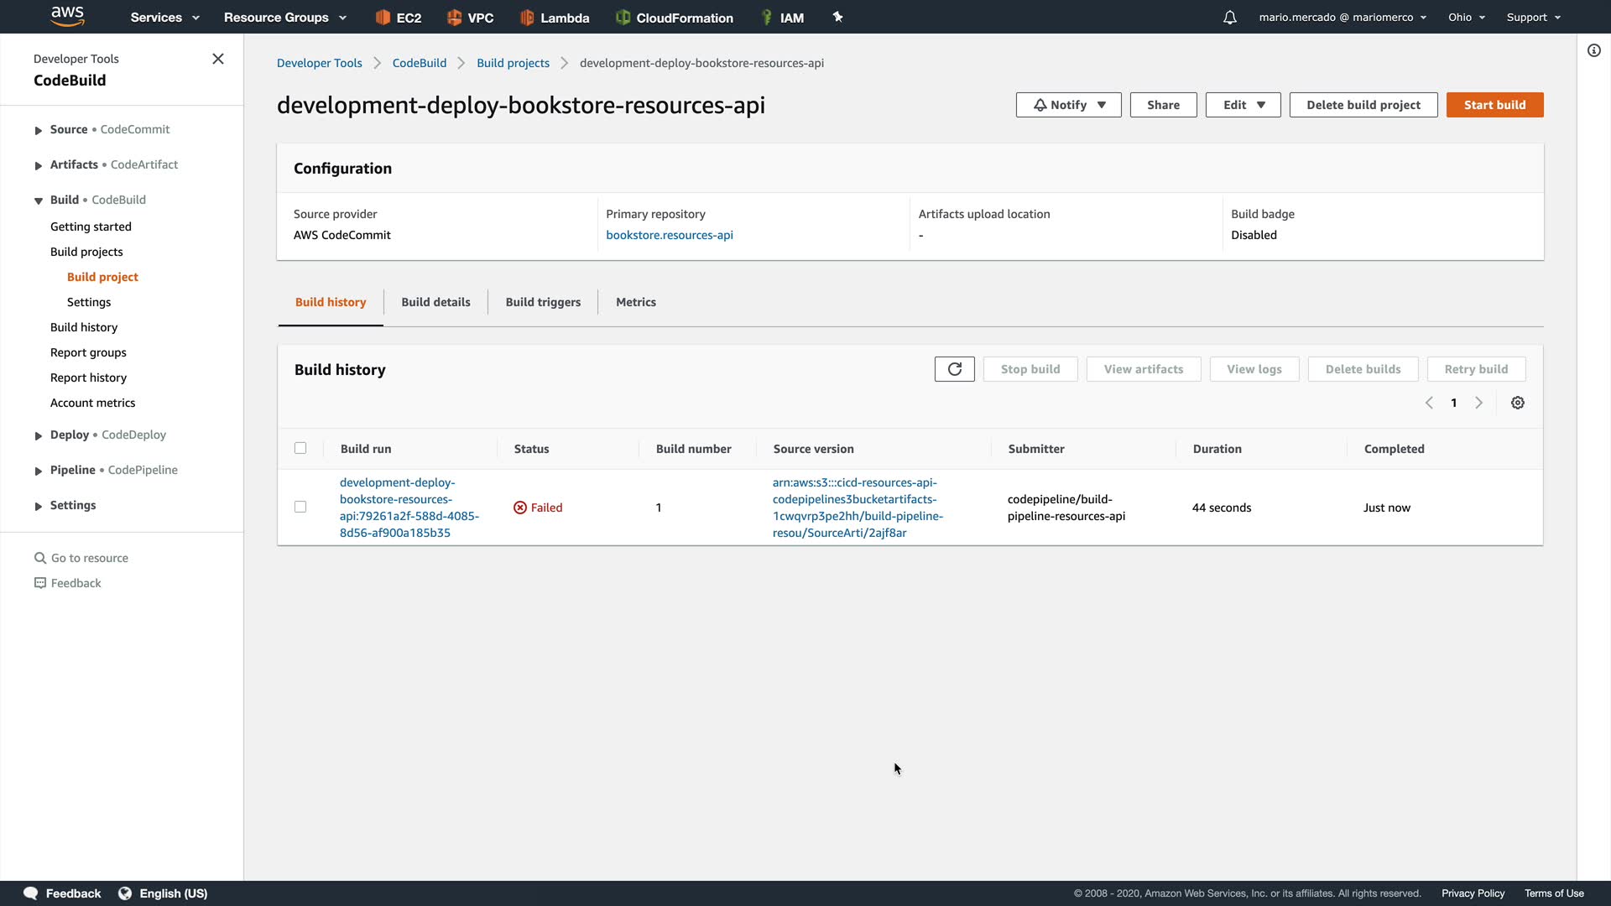Open Lambda service shortcut

[x=555, y=18]
